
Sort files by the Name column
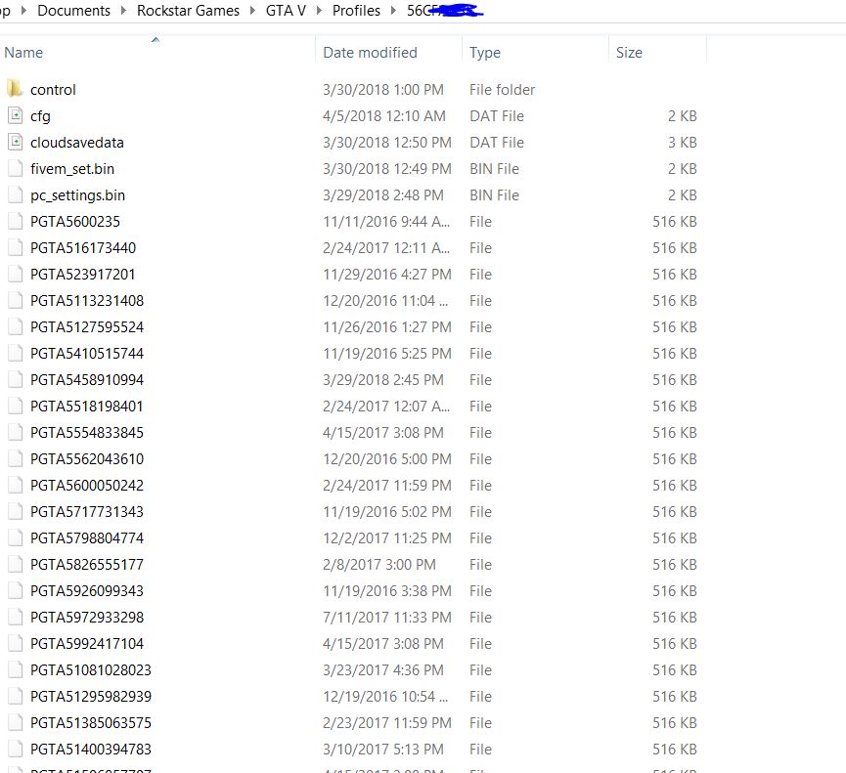[x=23, y=53]
